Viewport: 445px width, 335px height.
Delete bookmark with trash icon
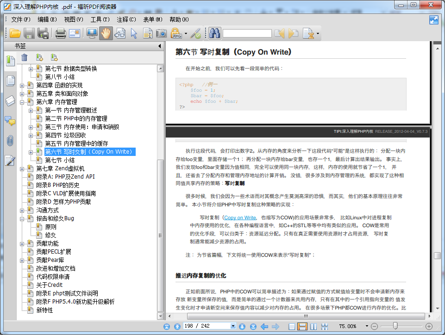click(x=25, y=57)
